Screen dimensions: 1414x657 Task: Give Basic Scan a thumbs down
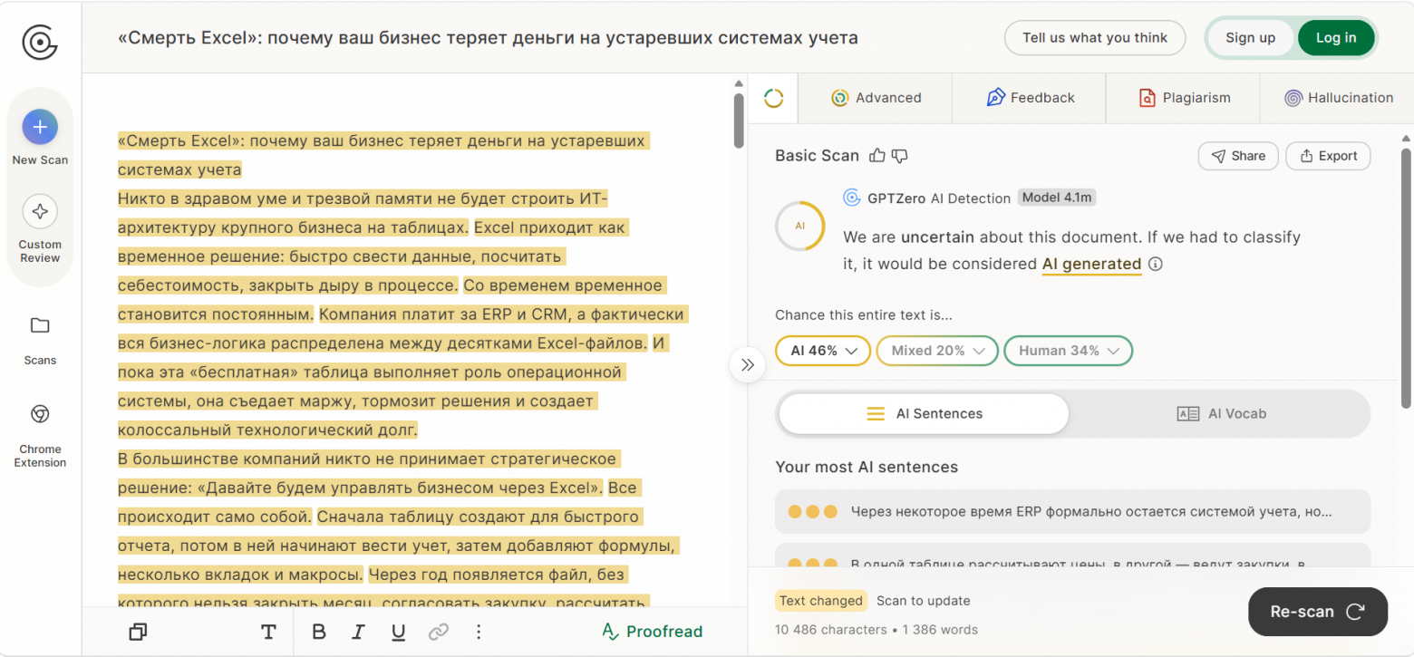pyautogui.click(x=899, y=156)
